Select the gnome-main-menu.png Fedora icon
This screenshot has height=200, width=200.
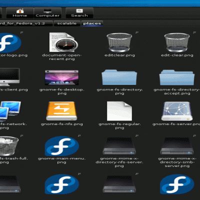61,146
